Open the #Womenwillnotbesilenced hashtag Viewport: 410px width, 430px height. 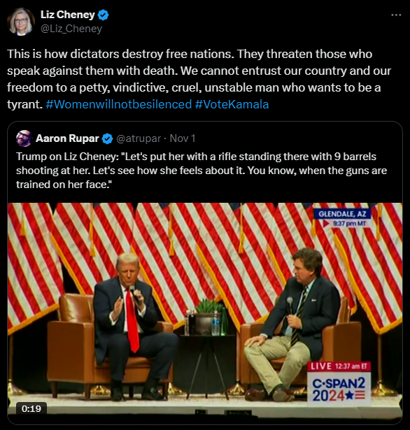pyautogui.click(x=118, y=104)
